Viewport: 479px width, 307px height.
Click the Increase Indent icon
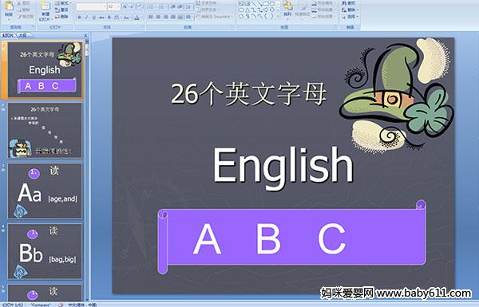(180, 6)
